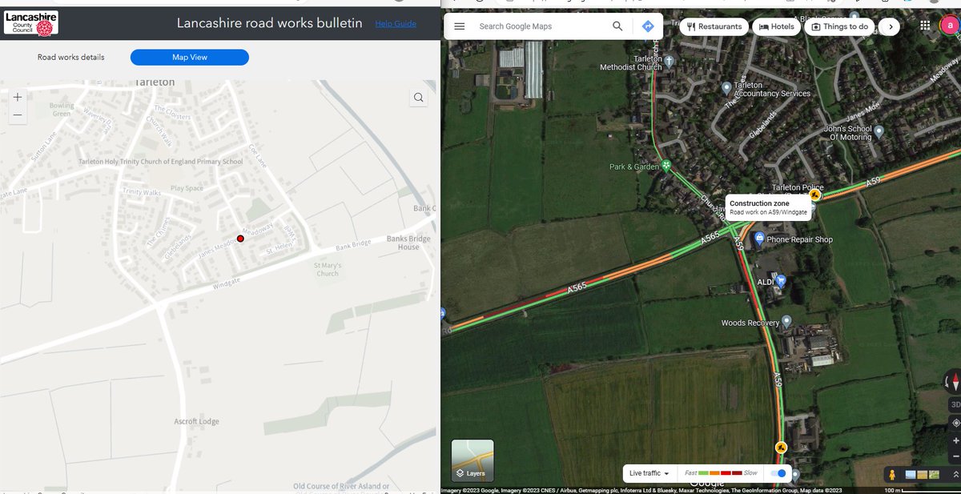
Task: Open the Google apps grid
Action: click(x=925, y=26)
